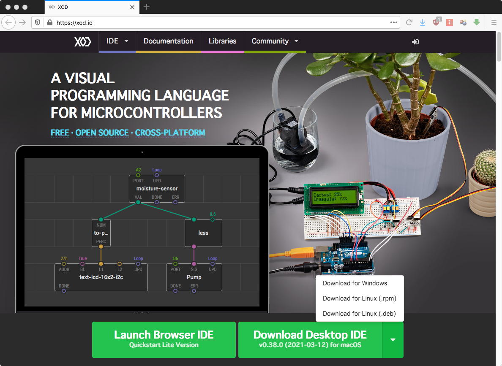Click the XOD logo in navigation bar
Screen dimensions: 502x366
[x=82, y=42]
